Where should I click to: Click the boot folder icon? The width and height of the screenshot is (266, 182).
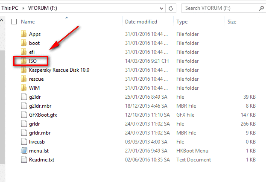24,43
